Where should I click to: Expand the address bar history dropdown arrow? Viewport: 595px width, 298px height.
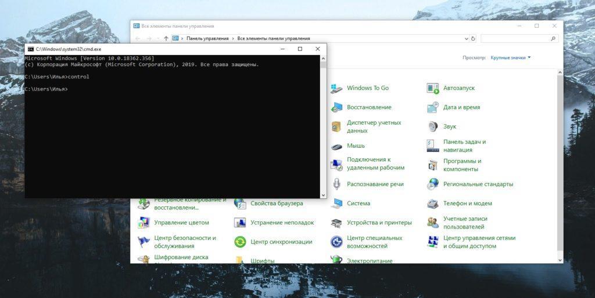click(x=466, y=38)
